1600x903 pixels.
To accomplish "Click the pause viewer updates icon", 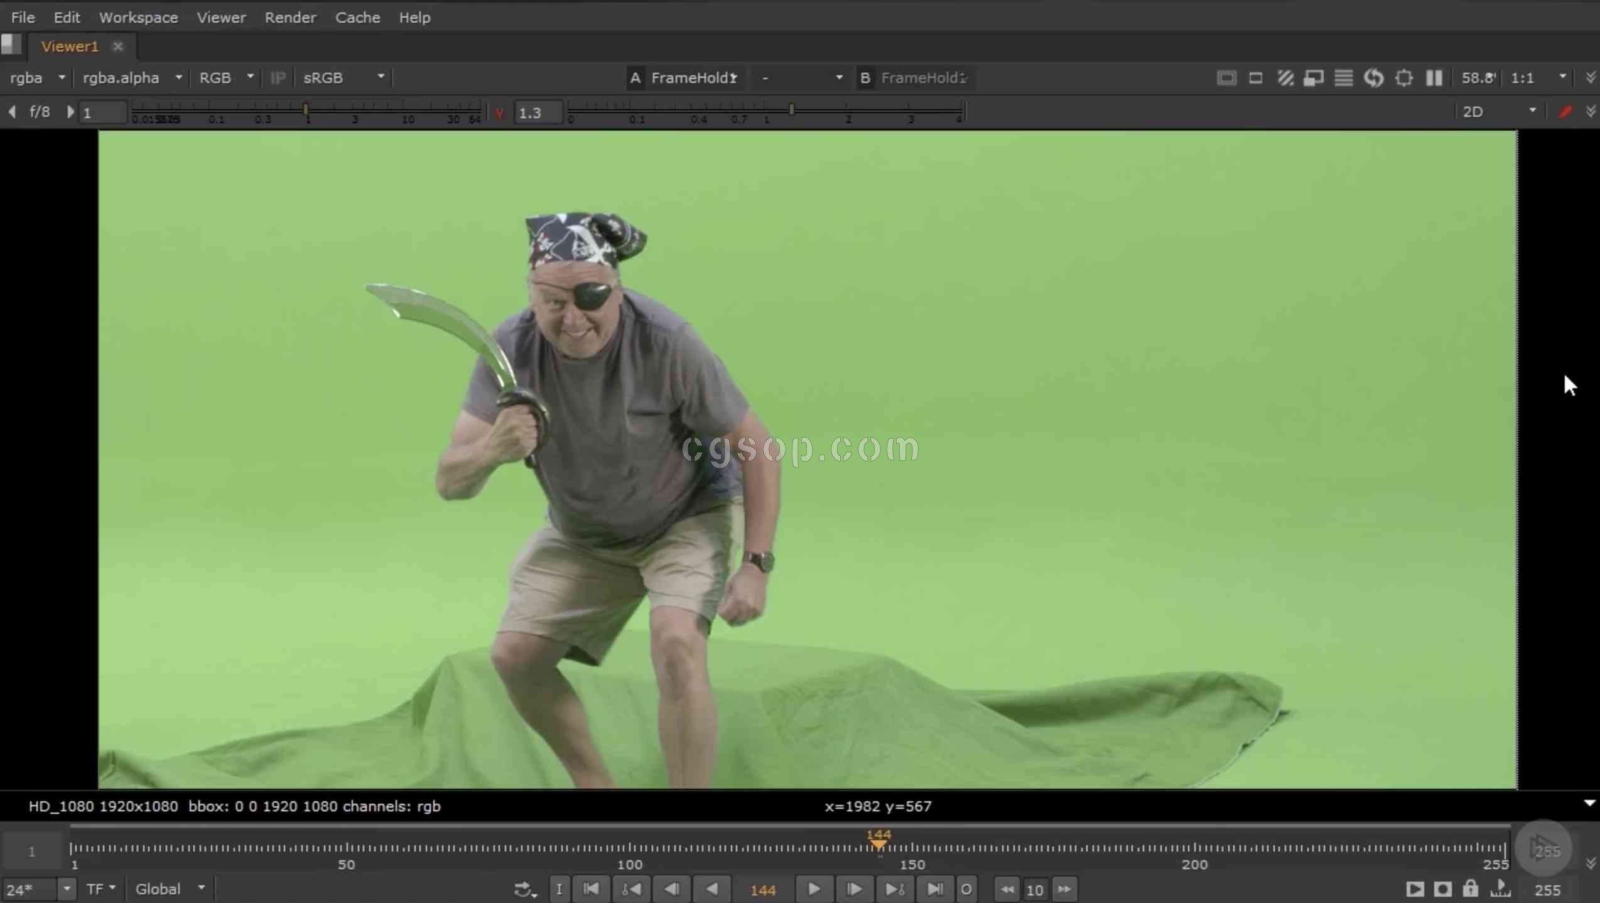I will point(1434,78).
